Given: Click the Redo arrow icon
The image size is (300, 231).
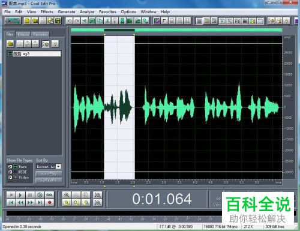Looking at the screenshot, I should (x=77, y=20).
